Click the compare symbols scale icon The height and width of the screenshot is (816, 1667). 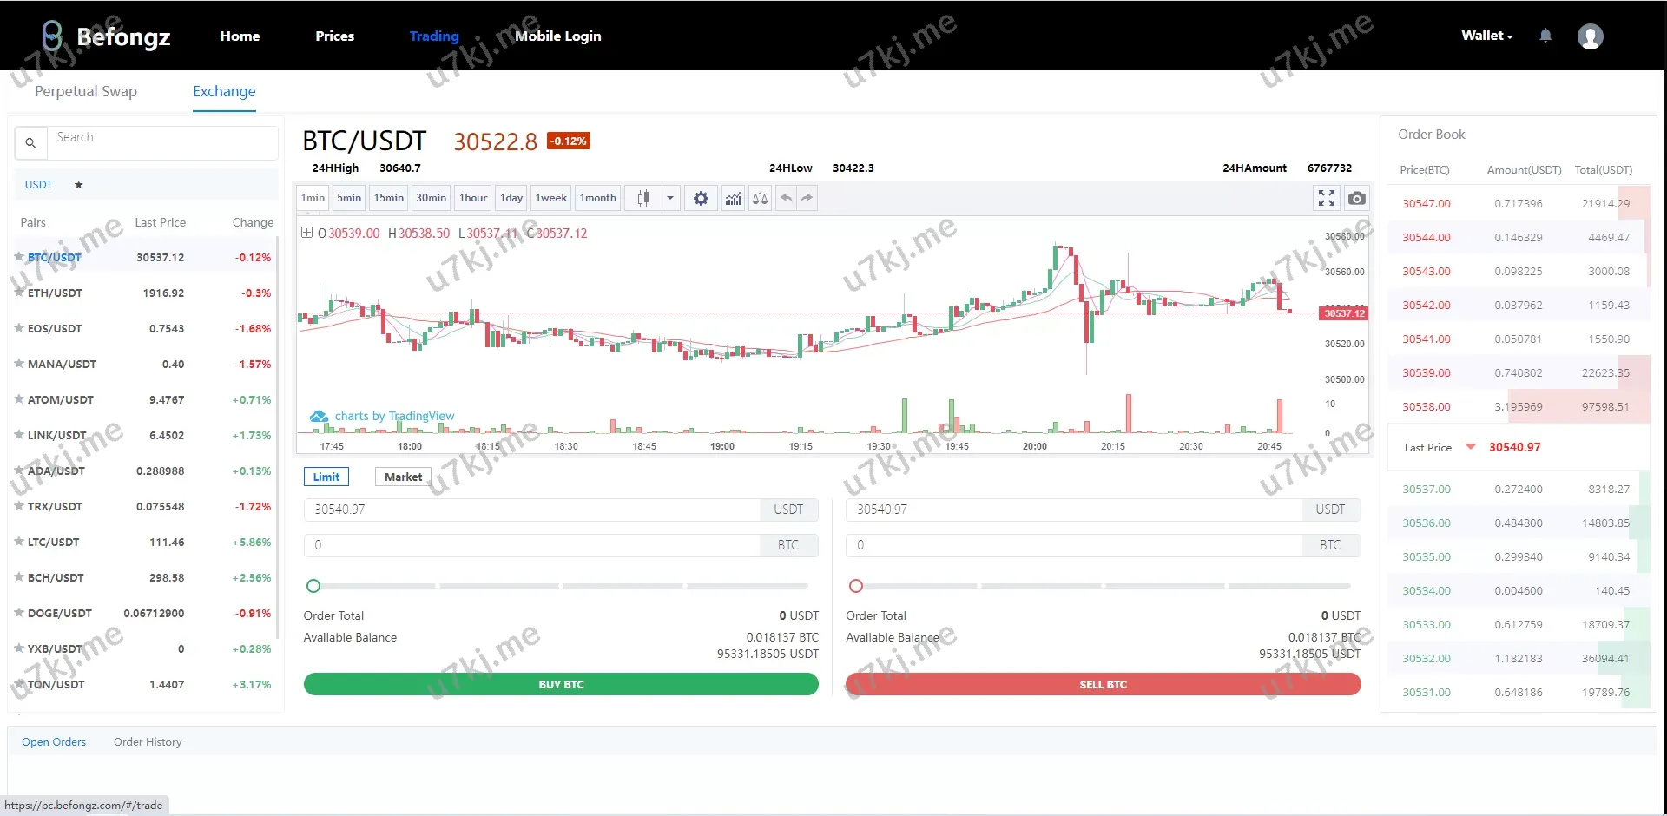tap(760, 199)
